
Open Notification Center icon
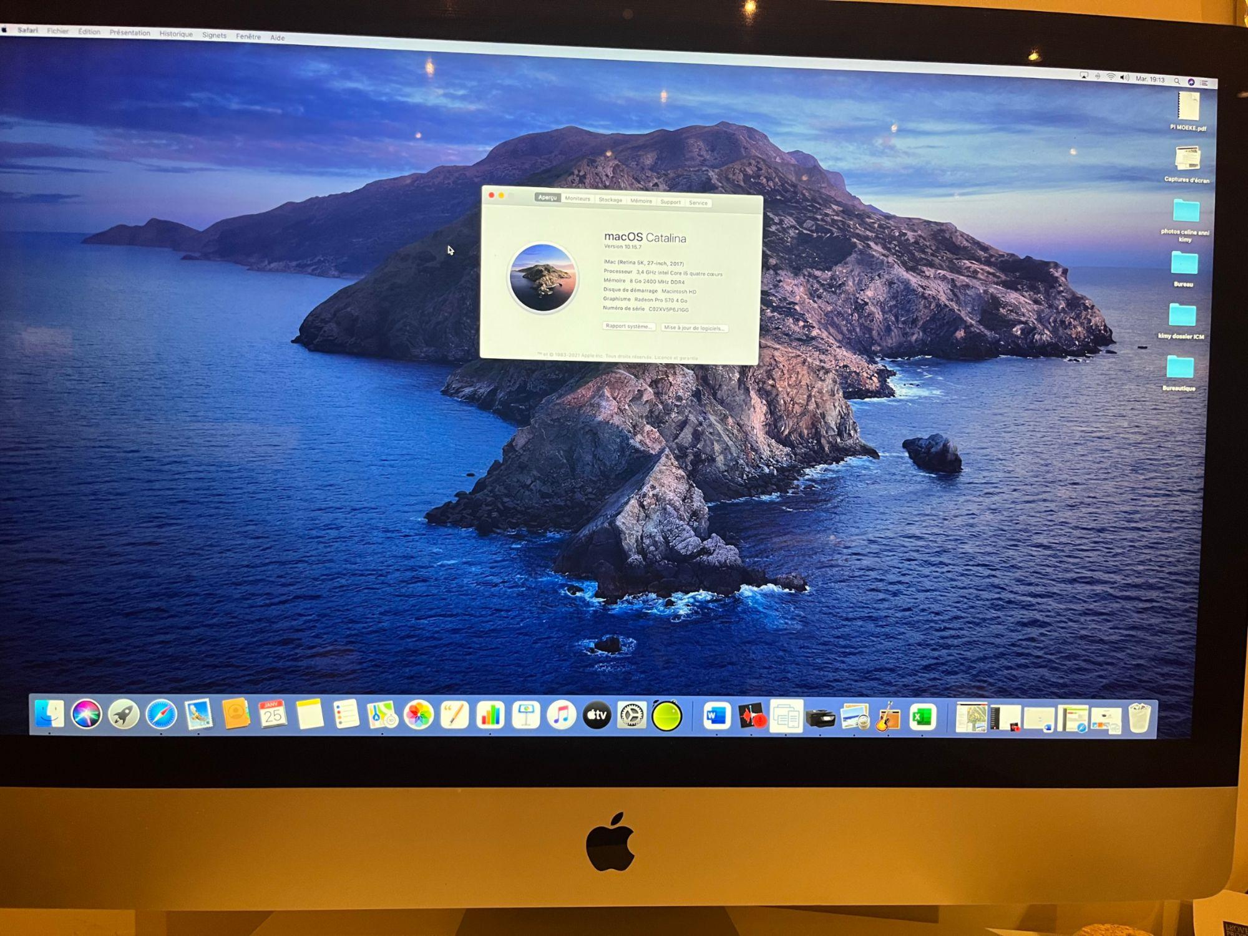1204,82
